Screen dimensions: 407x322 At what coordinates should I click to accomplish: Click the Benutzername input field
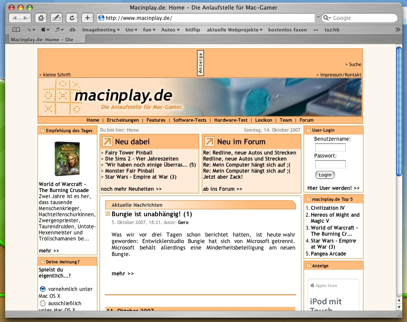[x=330, y=148]
